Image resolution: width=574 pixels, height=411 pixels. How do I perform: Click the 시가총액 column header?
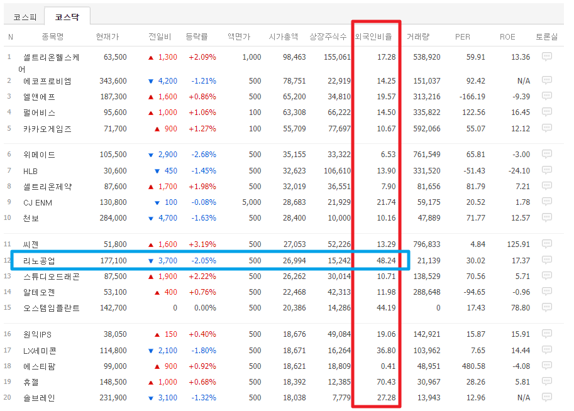click(284, 36)
